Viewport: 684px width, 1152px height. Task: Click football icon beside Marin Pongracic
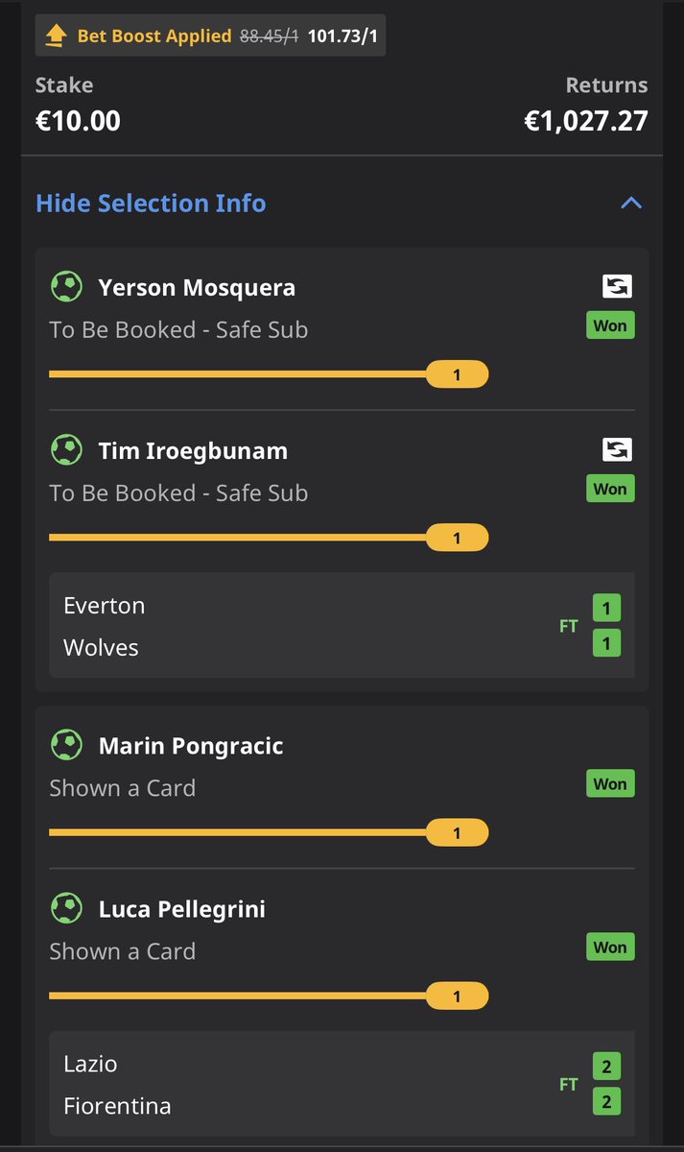pos(66,745)
